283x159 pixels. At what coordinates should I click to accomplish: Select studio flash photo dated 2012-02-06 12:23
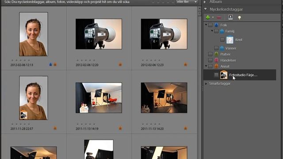coord(164,34)
